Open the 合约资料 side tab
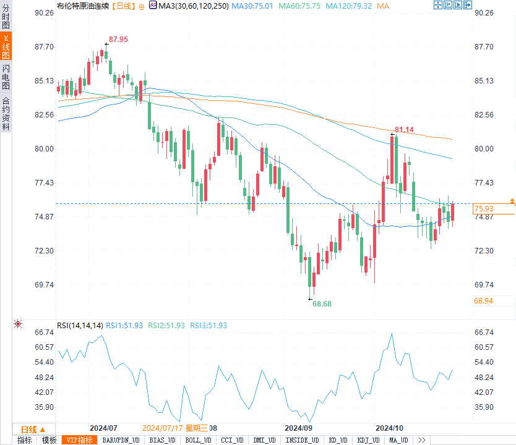This screenshot has width=516, height=445. click(6, 114)
